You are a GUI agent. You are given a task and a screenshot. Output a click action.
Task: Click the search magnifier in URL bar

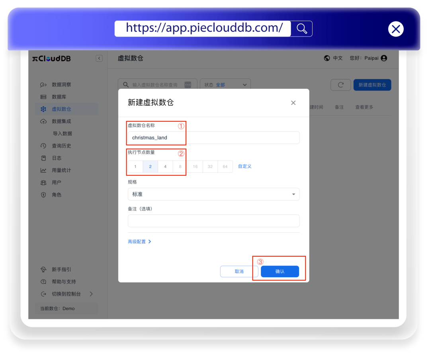click(x=301, y=29)
